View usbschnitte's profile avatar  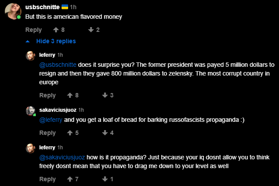pyautogui.click(x=13, y=11)
